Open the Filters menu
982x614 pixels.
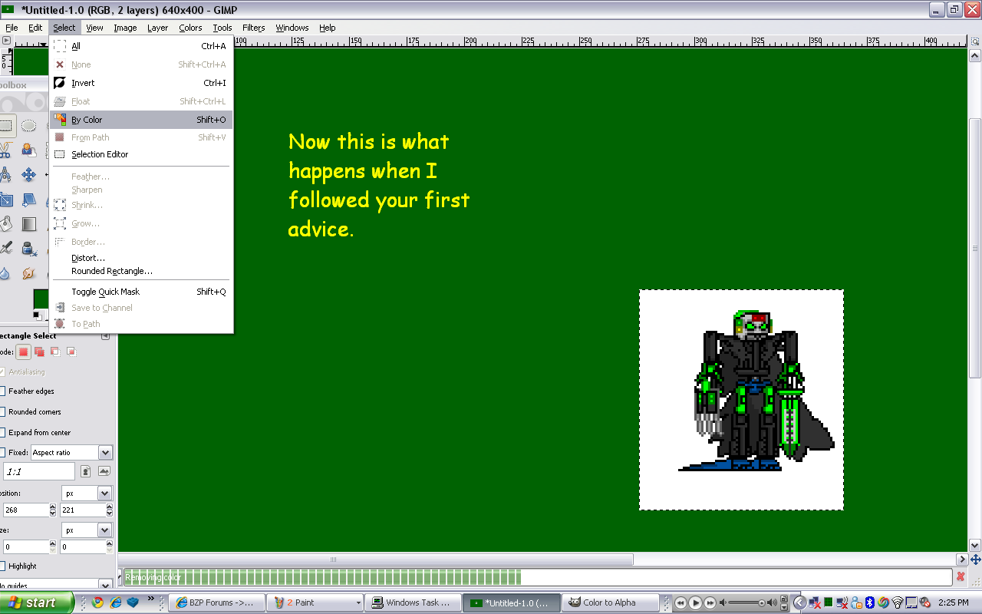[x=253, y=28]
